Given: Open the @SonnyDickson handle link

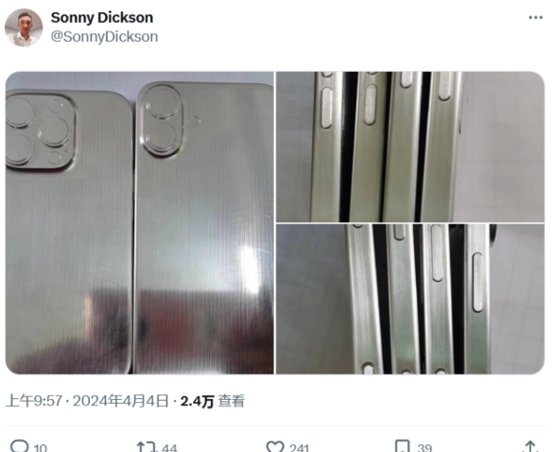Looking at the screenshot, I should tap(104, 37).
